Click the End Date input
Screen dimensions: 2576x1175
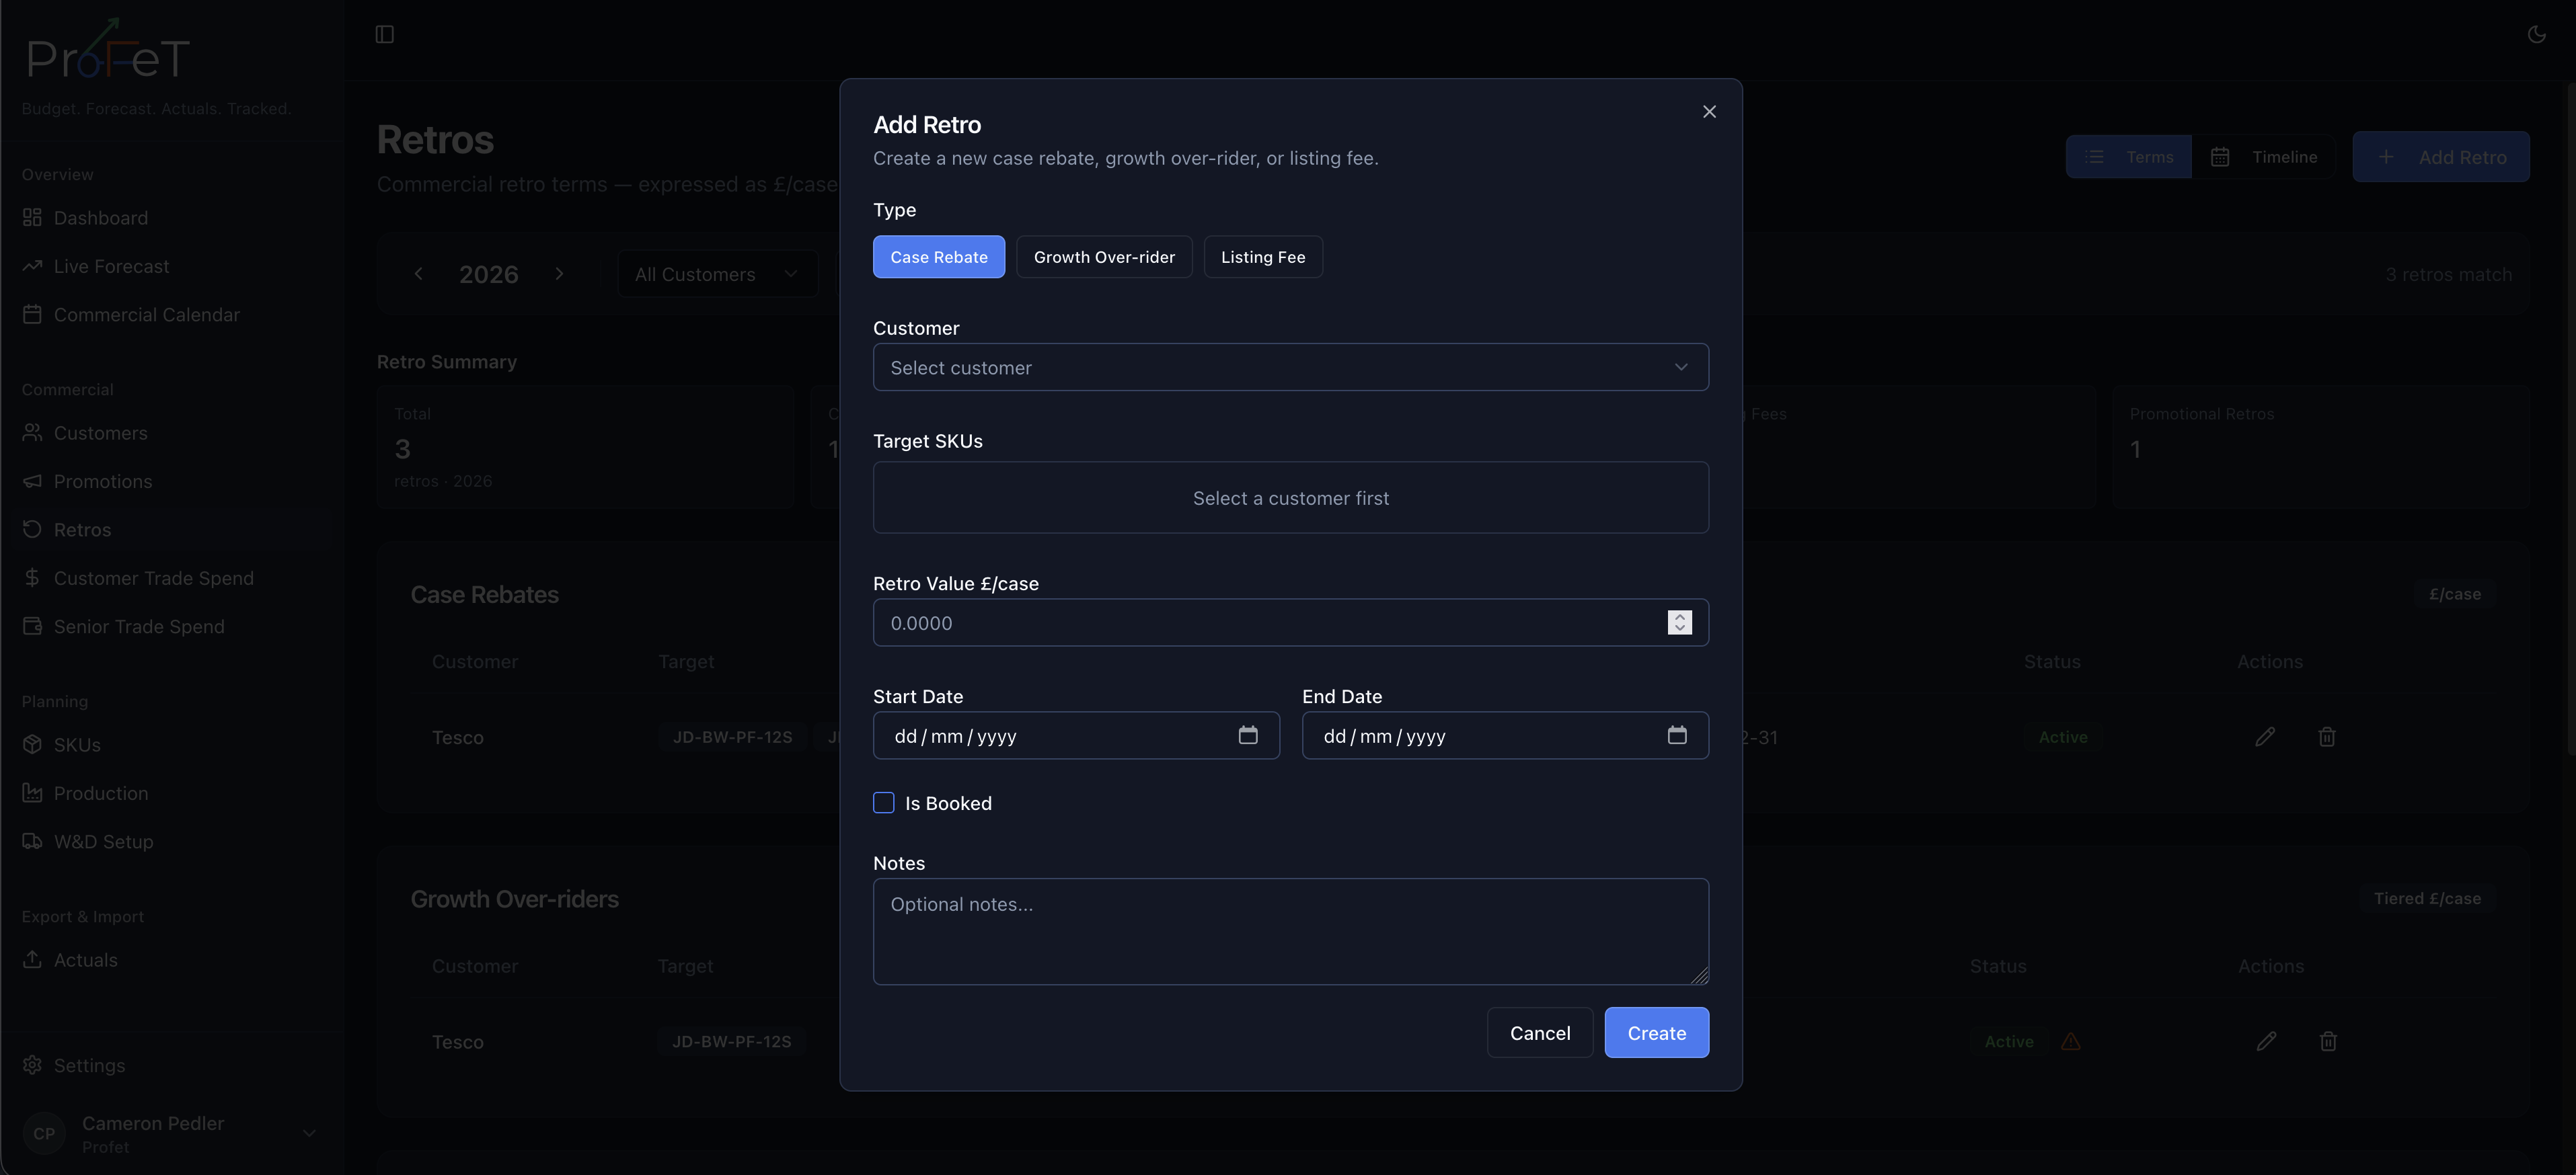[x=1505, y=735]
